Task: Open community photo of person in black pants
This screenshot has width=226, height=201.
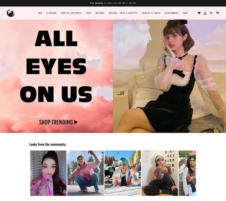Action: pos(159,173)
